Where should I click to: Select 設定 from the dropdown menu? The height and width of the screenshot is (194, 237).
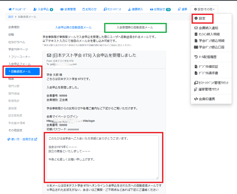[x=202, y=18]
